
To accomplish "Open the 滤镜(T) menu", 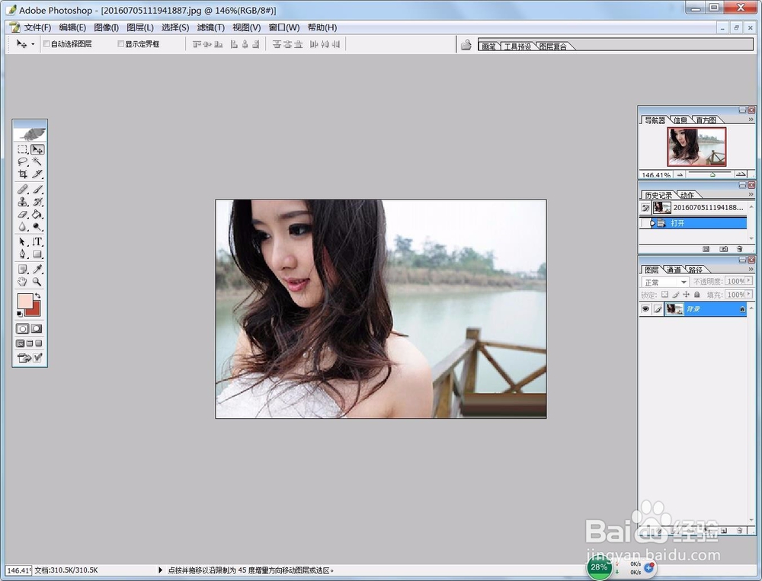I will (210, 27).
